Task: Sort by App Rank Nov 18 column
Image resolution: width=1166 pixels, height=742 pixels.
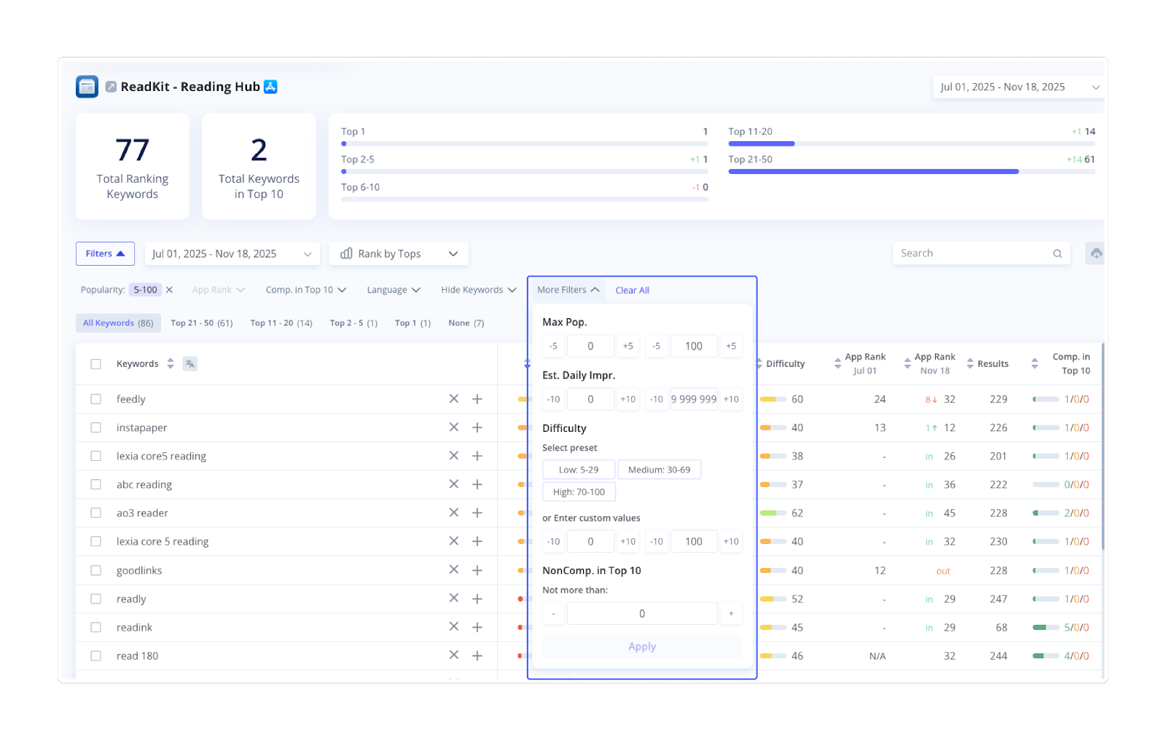Action: [x=907, y=363]
